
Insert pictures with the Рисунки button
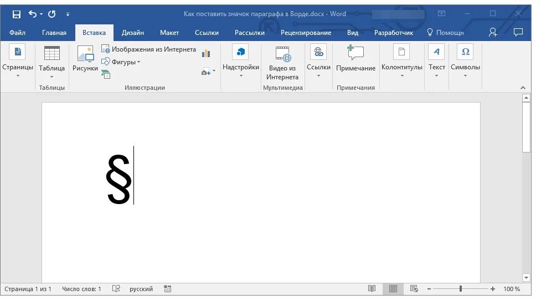tap(85, 59)
